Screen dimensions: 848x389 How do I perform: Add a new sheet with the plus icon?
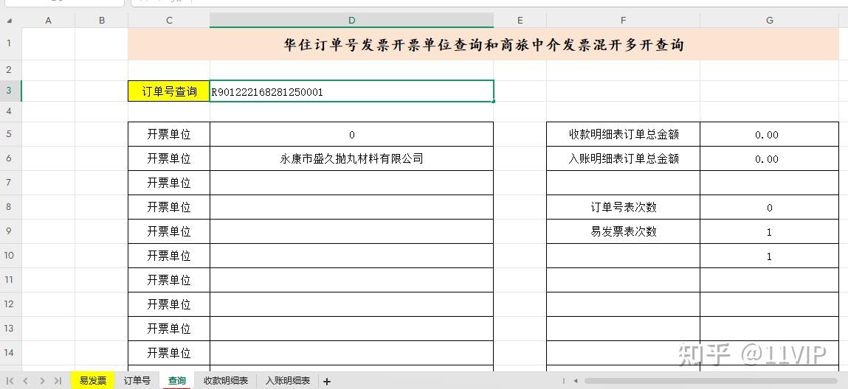click(327, 382)
